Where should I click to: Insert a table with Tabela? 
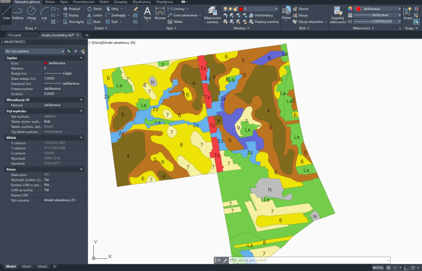pos(175,22)
